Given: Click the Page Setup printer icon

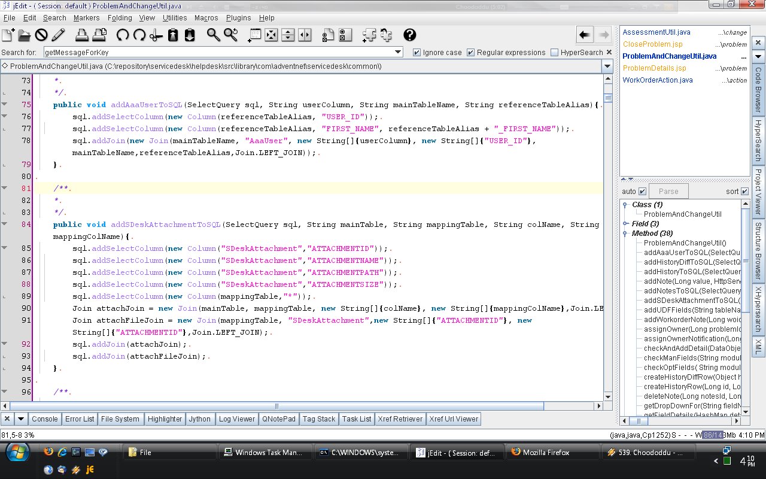Looking at the screenshot, I should (x=99, y=35).
